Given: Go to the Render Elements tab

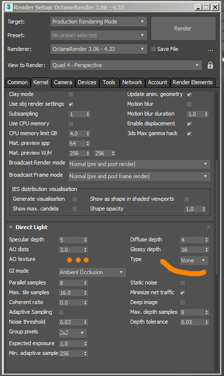Looking at the screenshot, I should click(x=193, y=82).
